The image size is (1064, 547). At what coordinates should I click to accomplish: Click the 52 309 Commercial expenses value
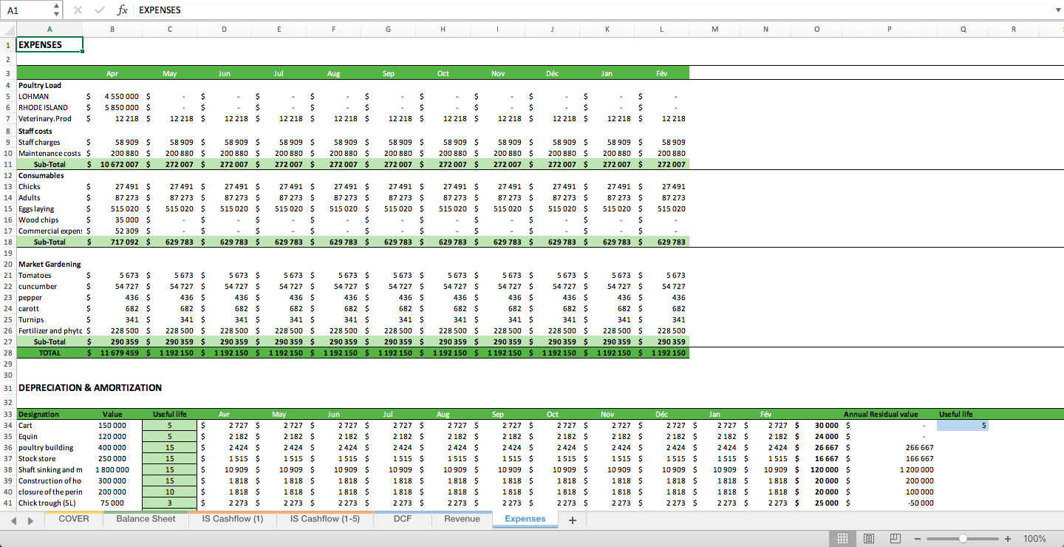coord(112,231)
